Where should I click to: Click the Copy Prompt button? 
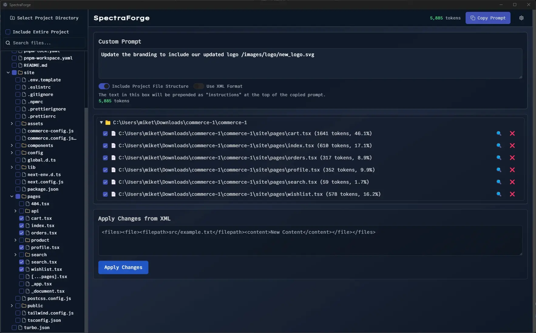click(488, 18)
